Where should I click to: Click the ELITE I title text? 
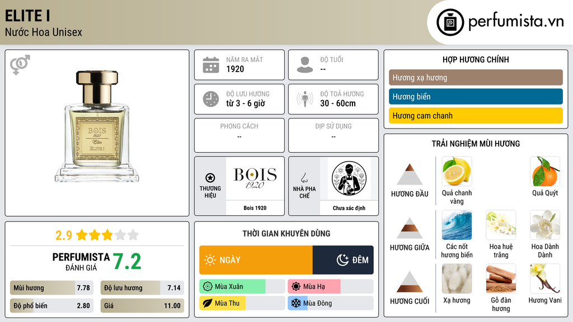click(x=28, y=16)
